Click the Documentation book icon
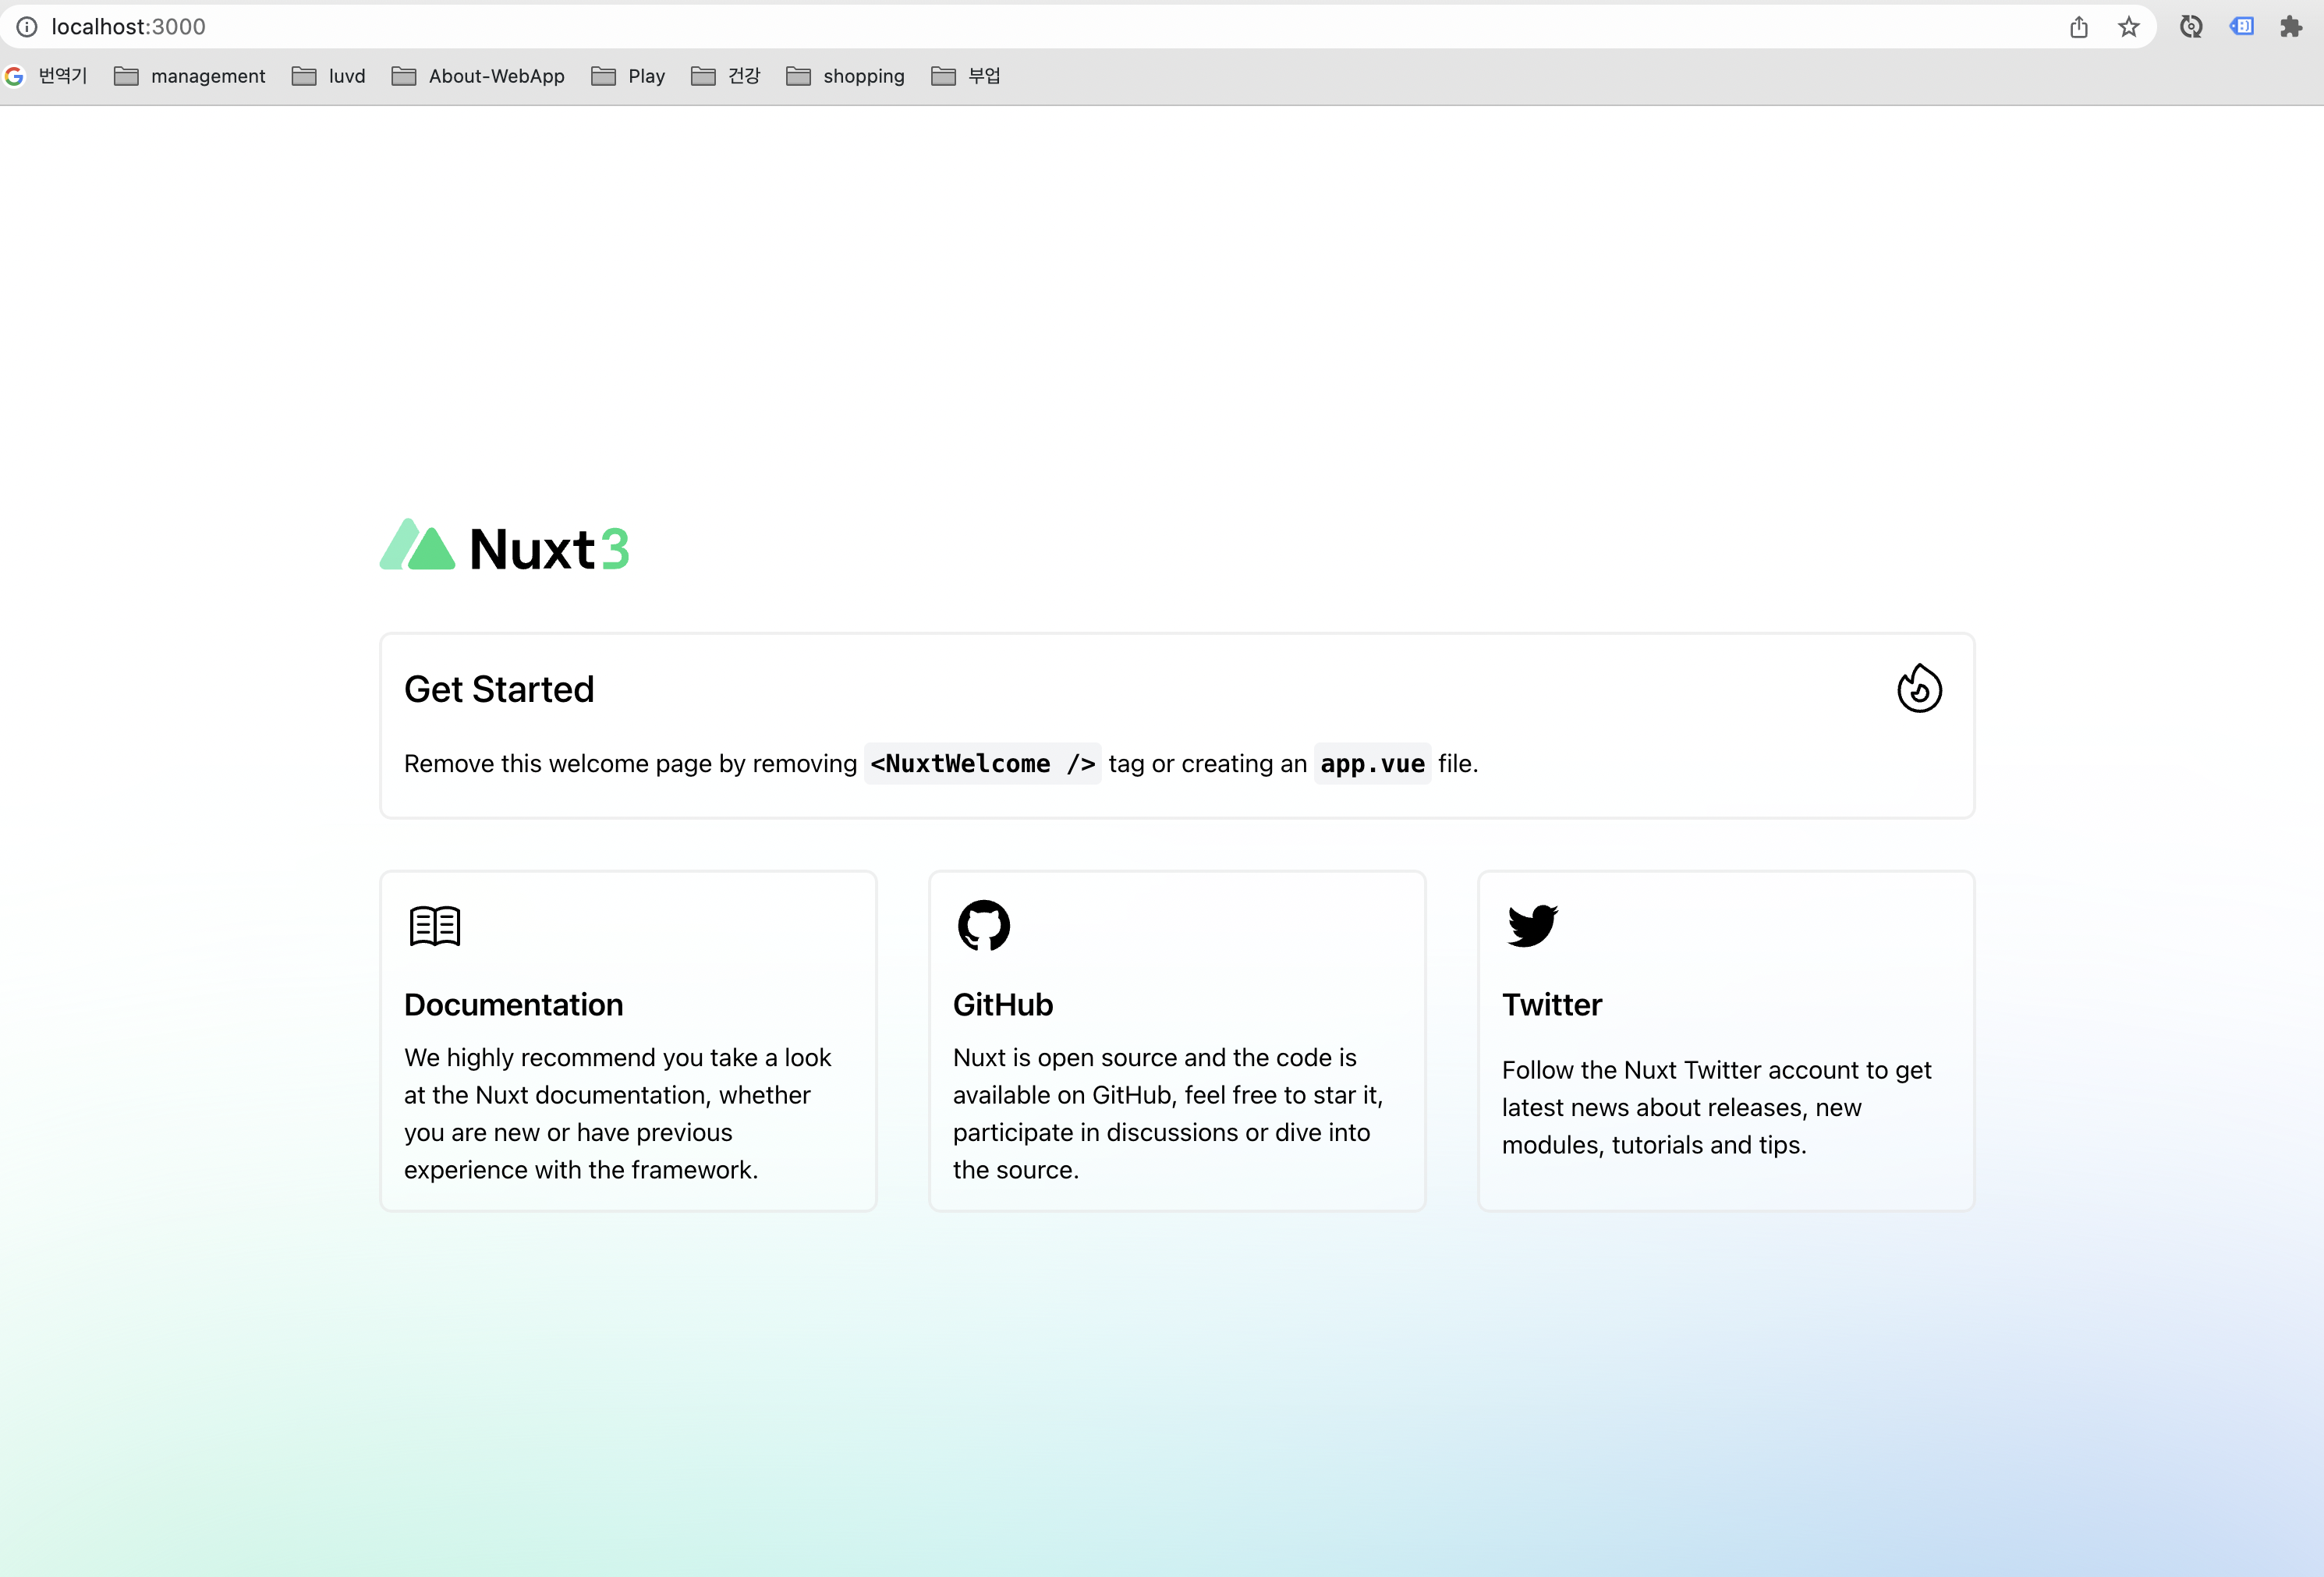Image resolution: width=2324 pixels, height=1577 pixels. point(435,926)
